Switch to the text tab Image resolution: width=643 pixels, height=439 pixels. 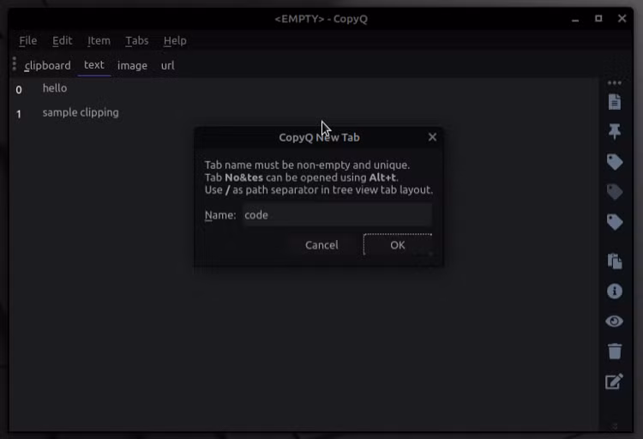coord(94,65)
